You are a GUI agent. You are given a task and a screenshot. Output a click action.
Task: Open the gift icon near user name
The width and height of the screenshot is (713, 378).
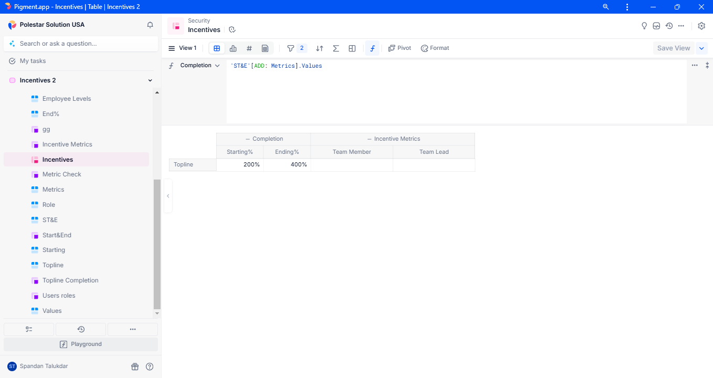coord(135,366)
